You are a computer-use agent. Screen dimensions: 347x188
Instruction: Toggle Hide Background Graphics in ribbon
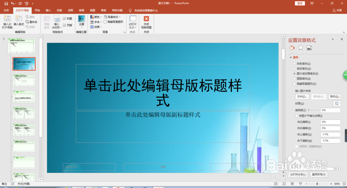pyautogui.click(x=105, y=22)
